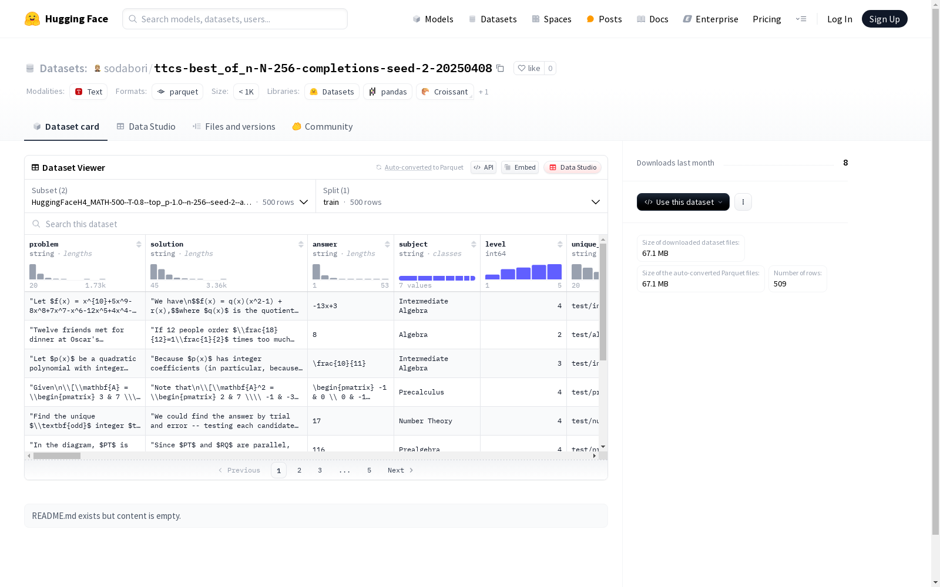Go to page 2 of table

(x=299, y=470)
